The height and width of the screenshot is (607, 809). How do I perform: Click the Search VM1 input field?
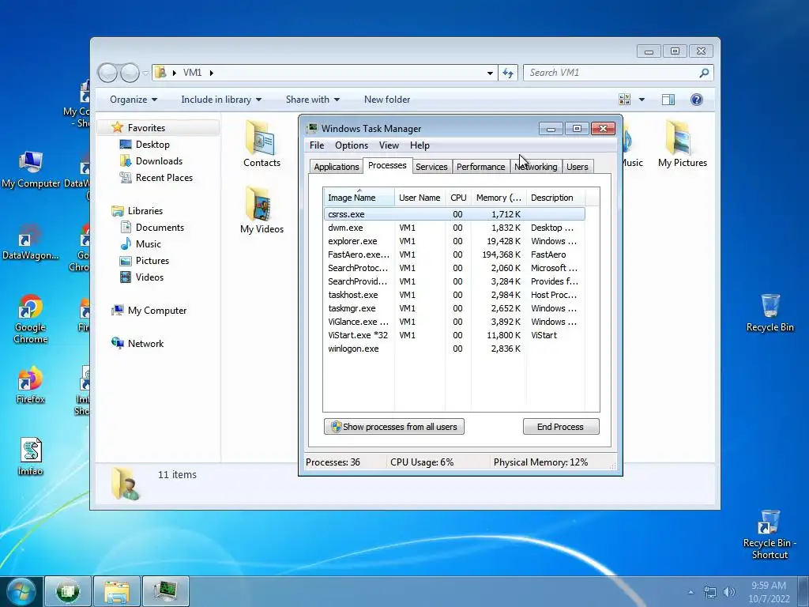[611, 73]
